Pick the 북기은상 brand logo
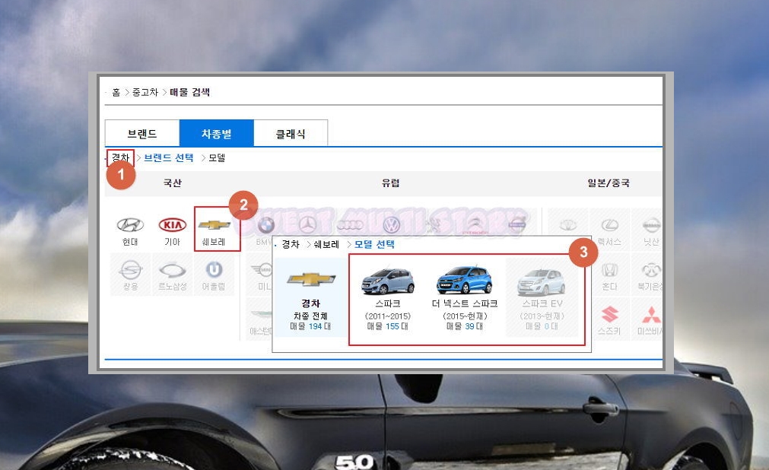The image size is (769, 470). [x=651, y=270]
